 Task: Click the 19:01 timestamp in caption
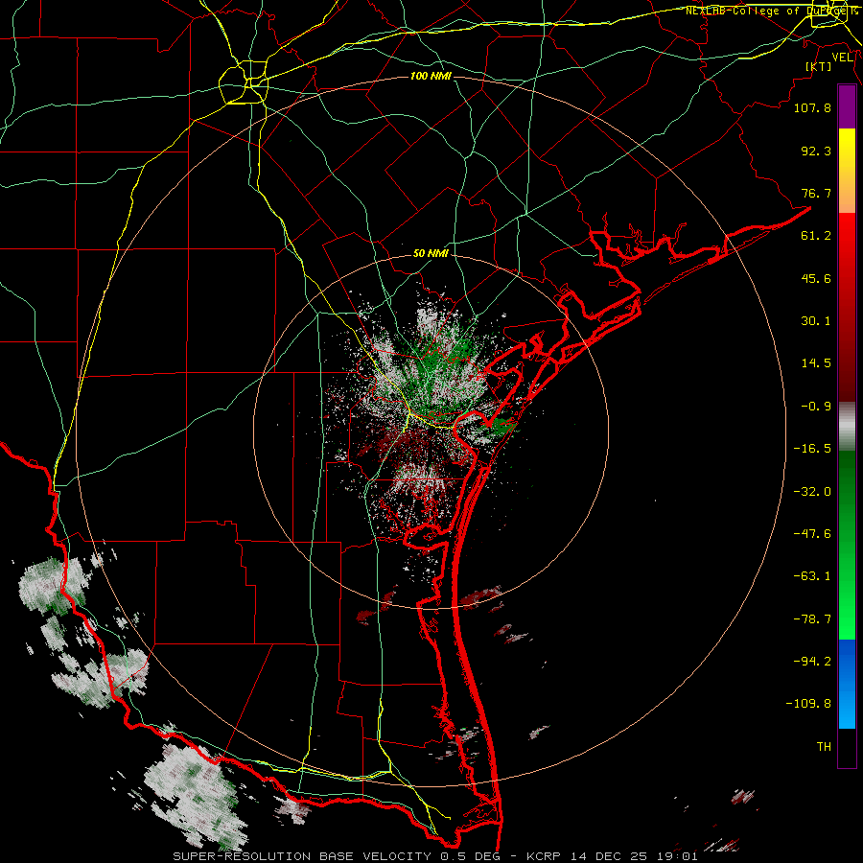pos(679,856)
